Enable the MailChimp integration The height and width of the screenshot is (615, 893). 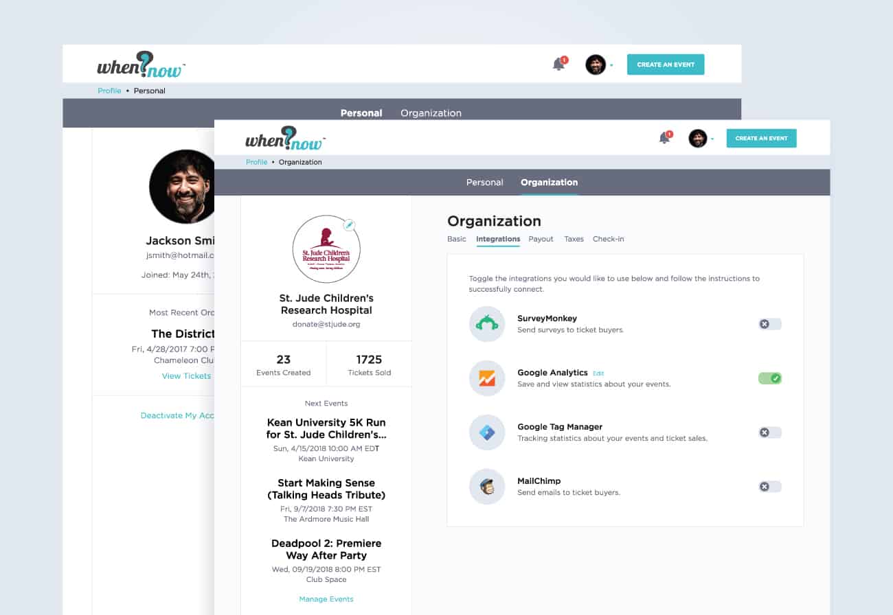tap(769, 486)
